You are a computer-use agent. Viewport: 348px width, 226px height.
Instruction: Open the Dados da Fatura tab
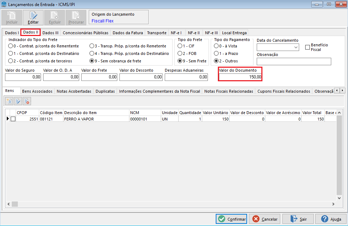click(x=128, y=33)
